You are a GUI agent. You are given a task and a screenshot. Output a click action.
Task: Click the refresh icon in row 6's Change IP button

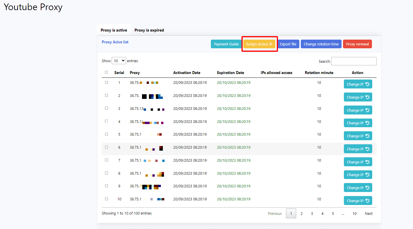(367, 149)
